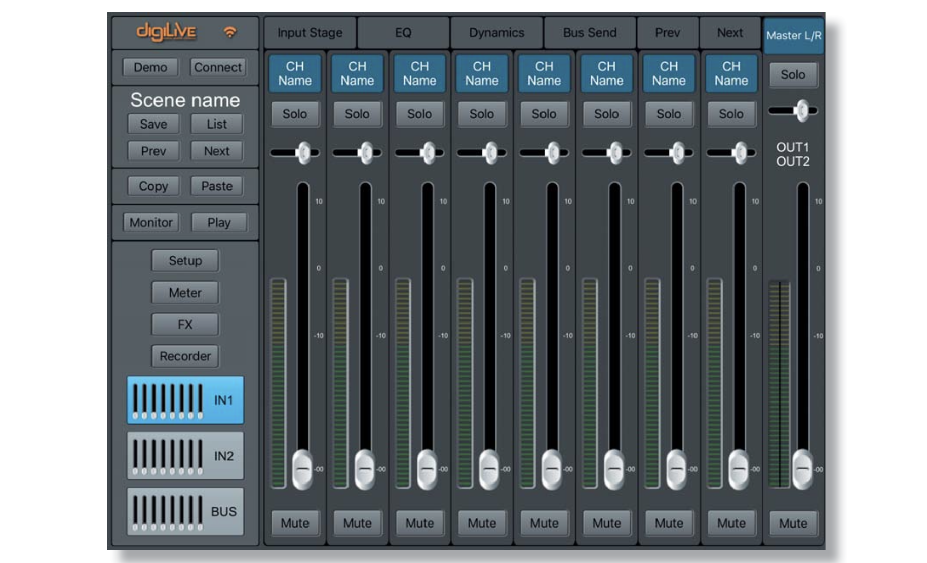Click the Demo button

(150, 67)
